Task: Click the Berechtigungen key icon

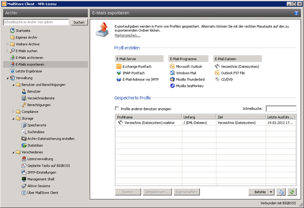Action: (24, 105)
